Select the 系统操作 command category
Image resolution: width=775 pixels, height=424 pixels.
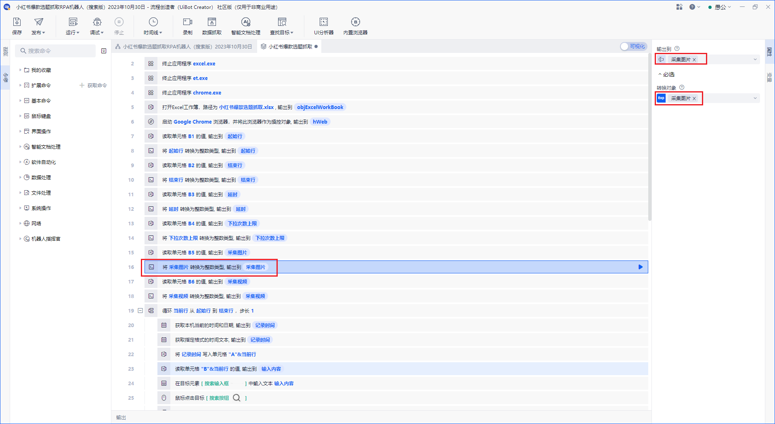coord(41,208)
